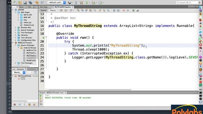This screenshot has width=203, height=114.
Task: Click the Re-run green arrows in Output
Action: pos(41,96)
